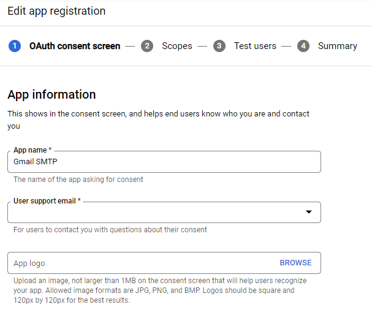Viewport: 372px width, 315px height.
Task: Click the step 3 circle icon
Action: point(219,46)
